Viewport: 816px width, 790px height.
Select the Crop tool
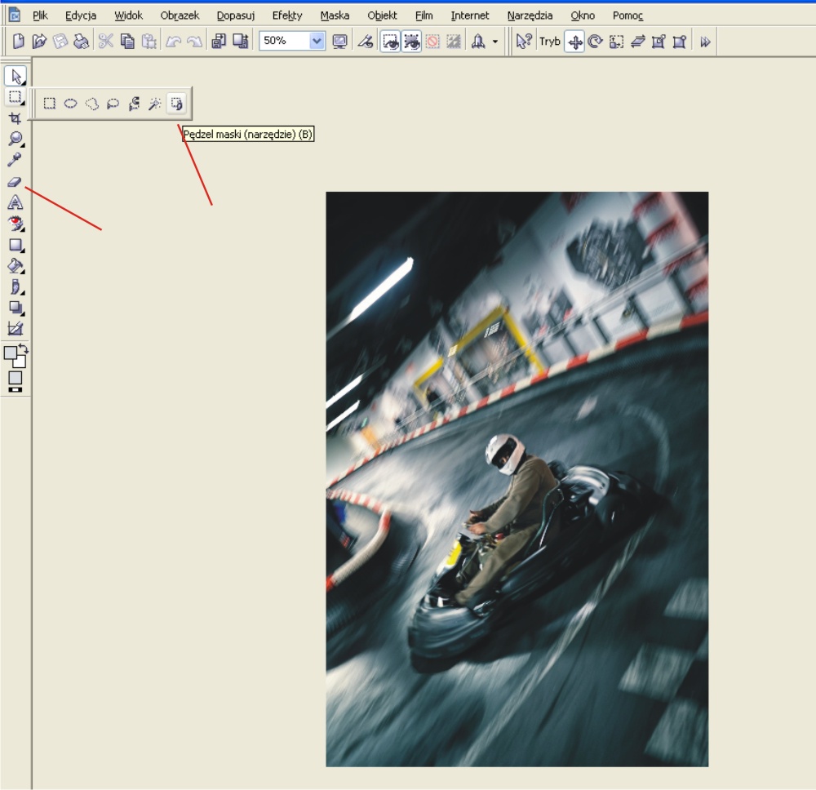[x=15, y=118]
